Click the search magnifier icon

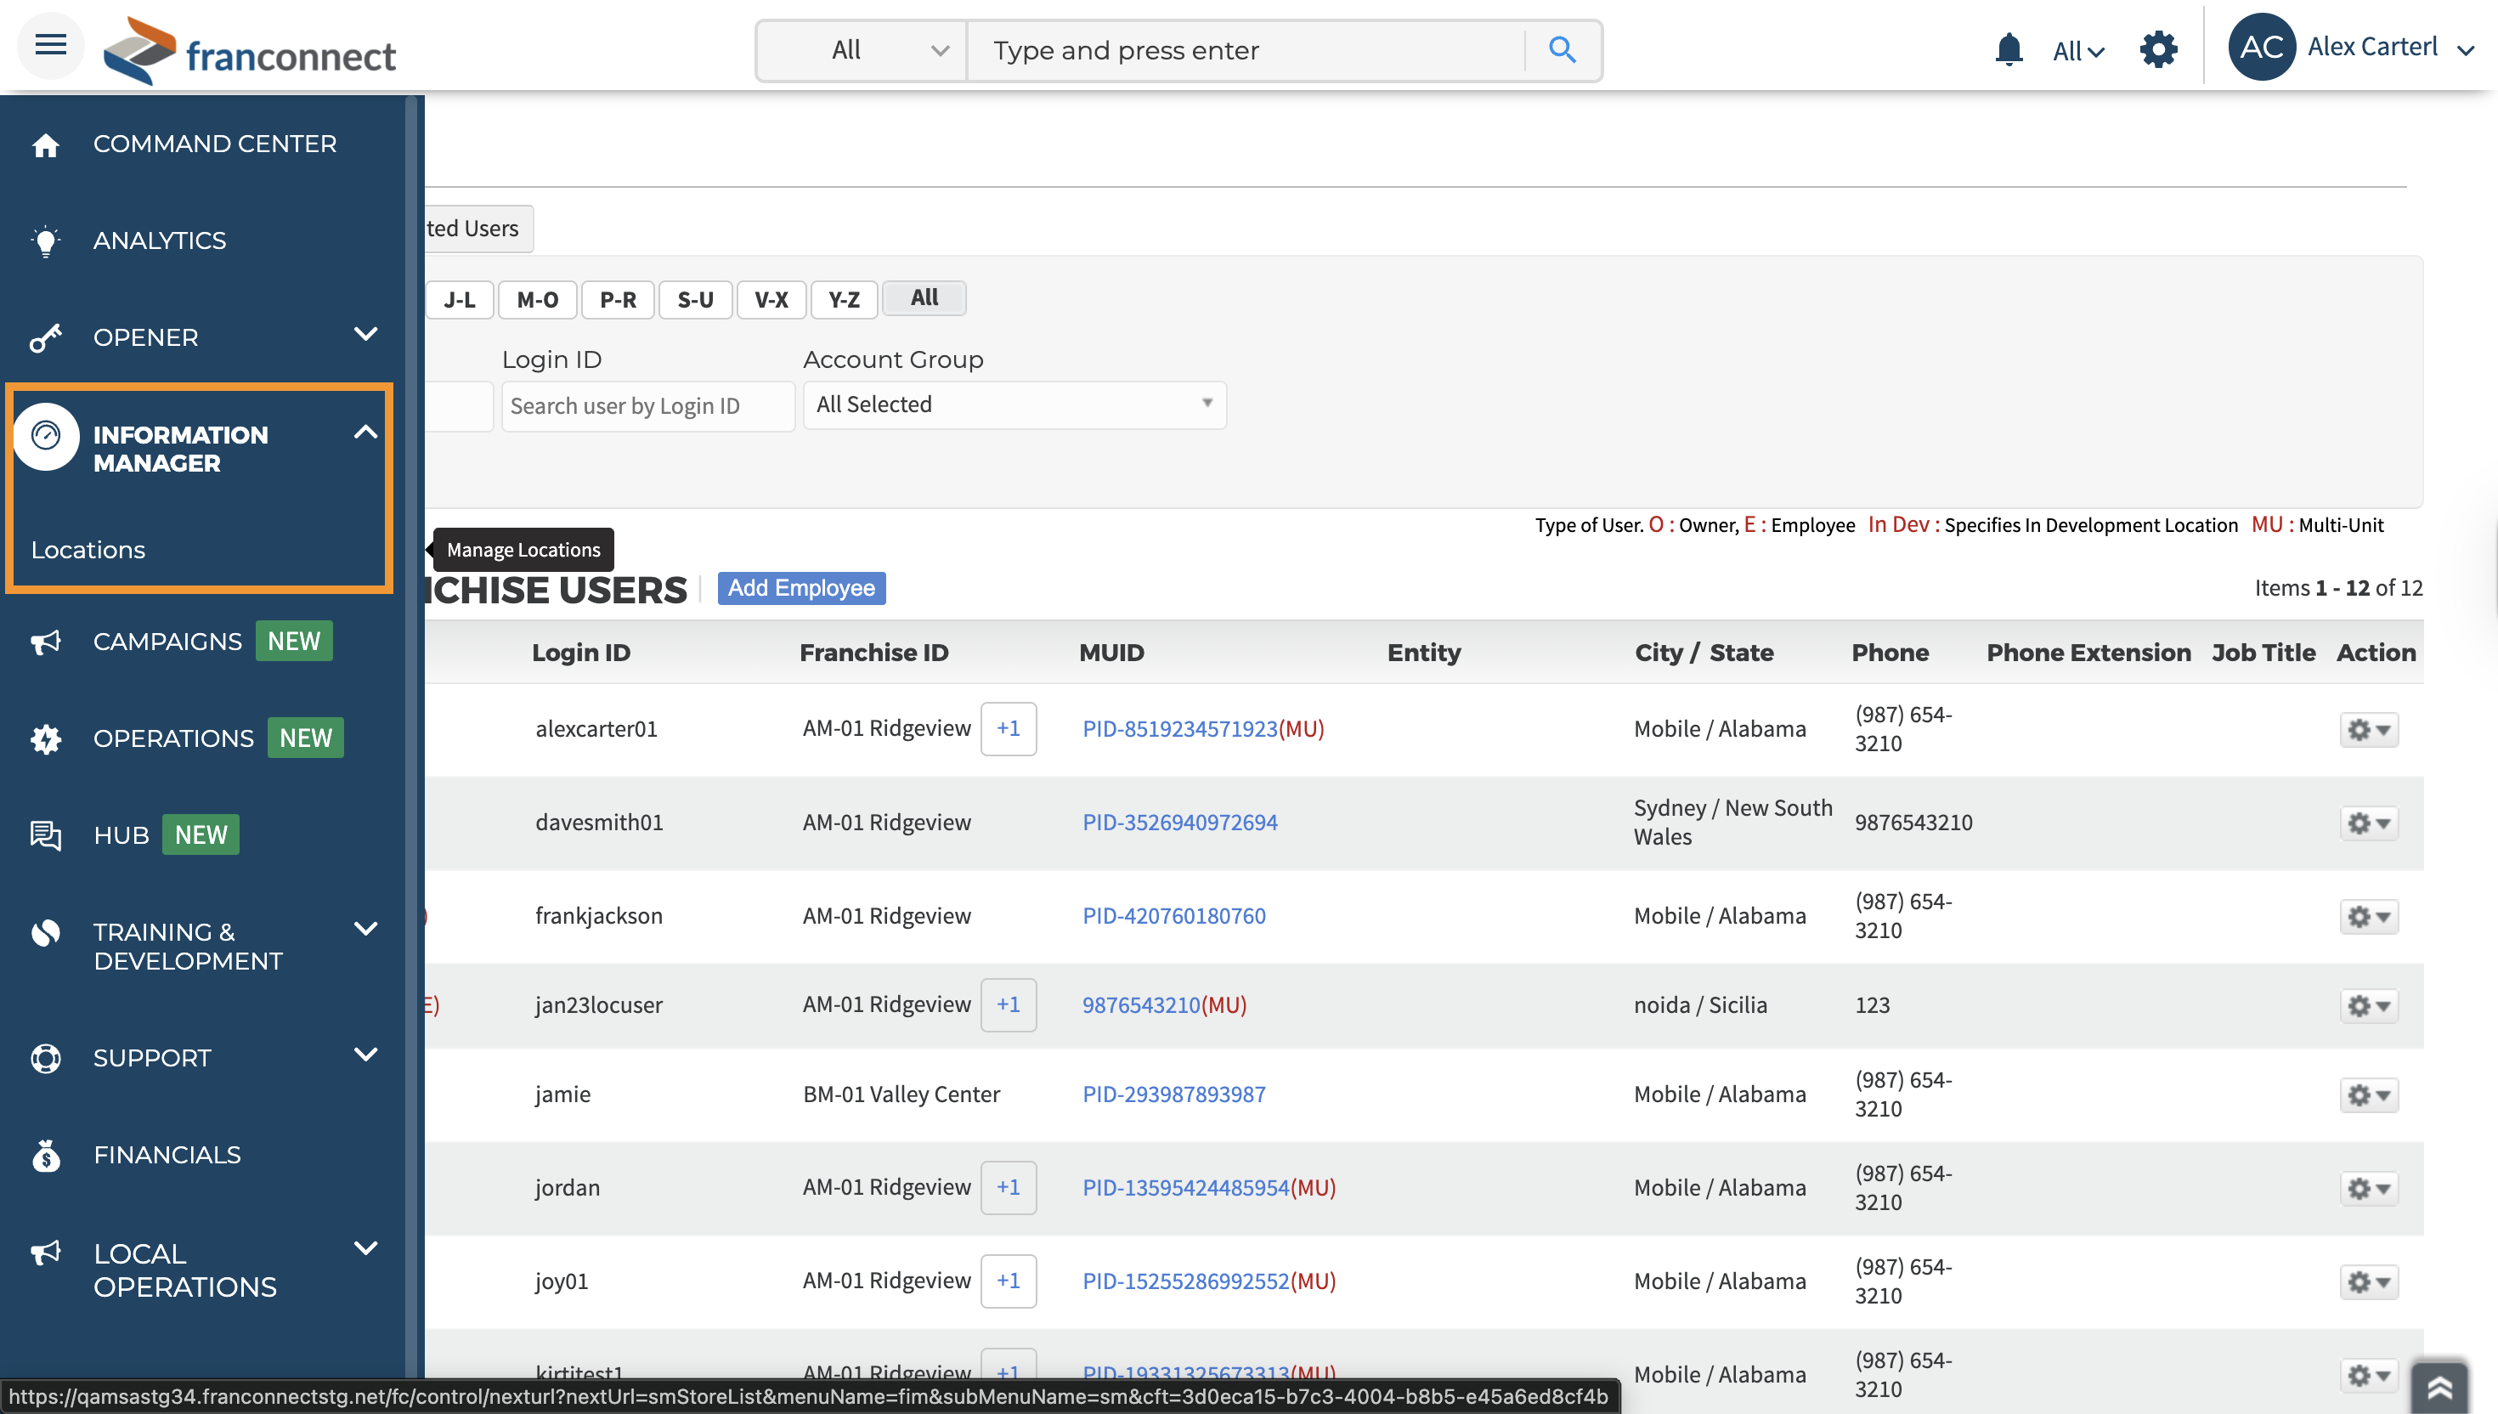click(x=1561, y=49)
